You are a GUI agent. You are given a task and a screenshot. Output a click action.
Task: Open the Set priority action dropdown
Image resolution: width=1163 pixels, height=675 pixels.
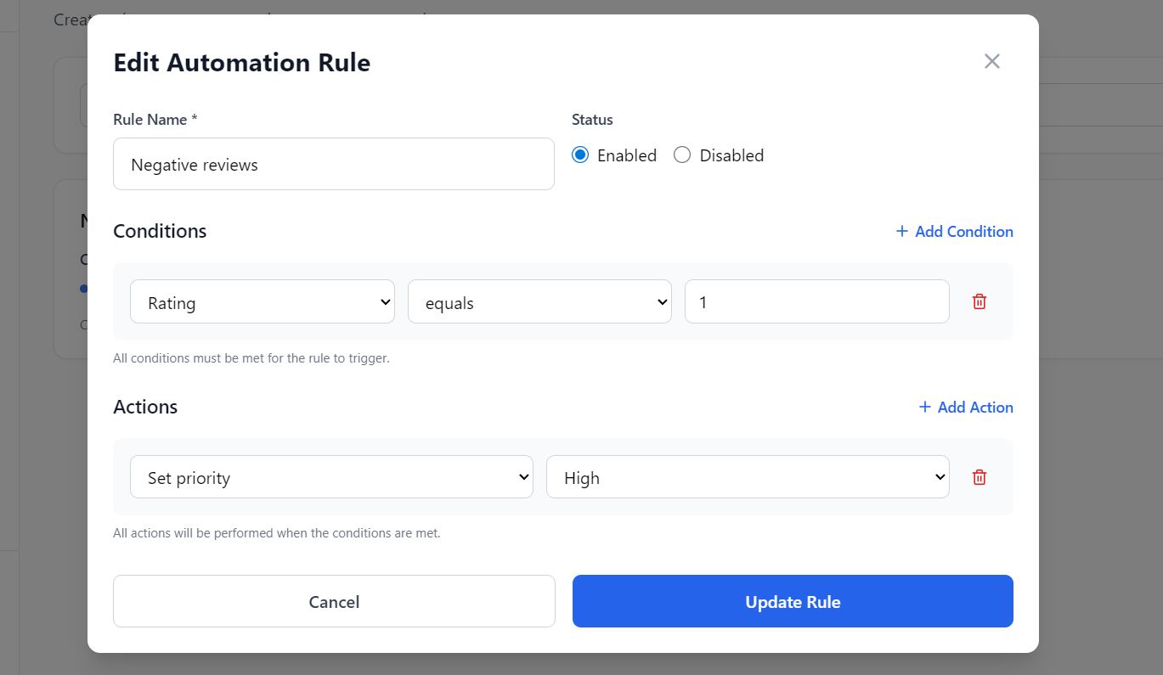pyautogui.click(x=331, y=477)
